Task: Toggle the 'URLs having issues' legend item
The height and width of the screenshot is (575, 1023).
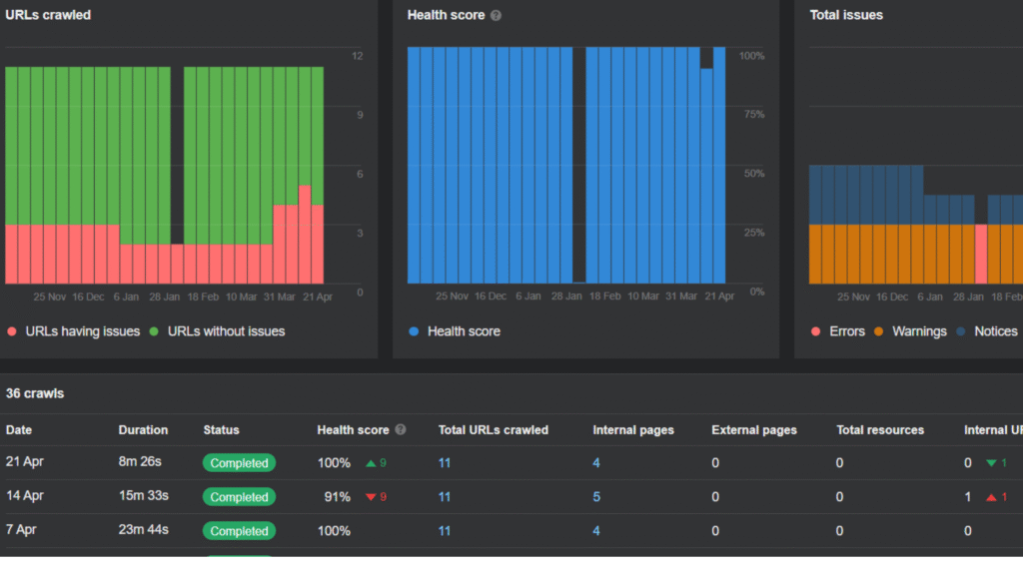Action: pos(73,331)
